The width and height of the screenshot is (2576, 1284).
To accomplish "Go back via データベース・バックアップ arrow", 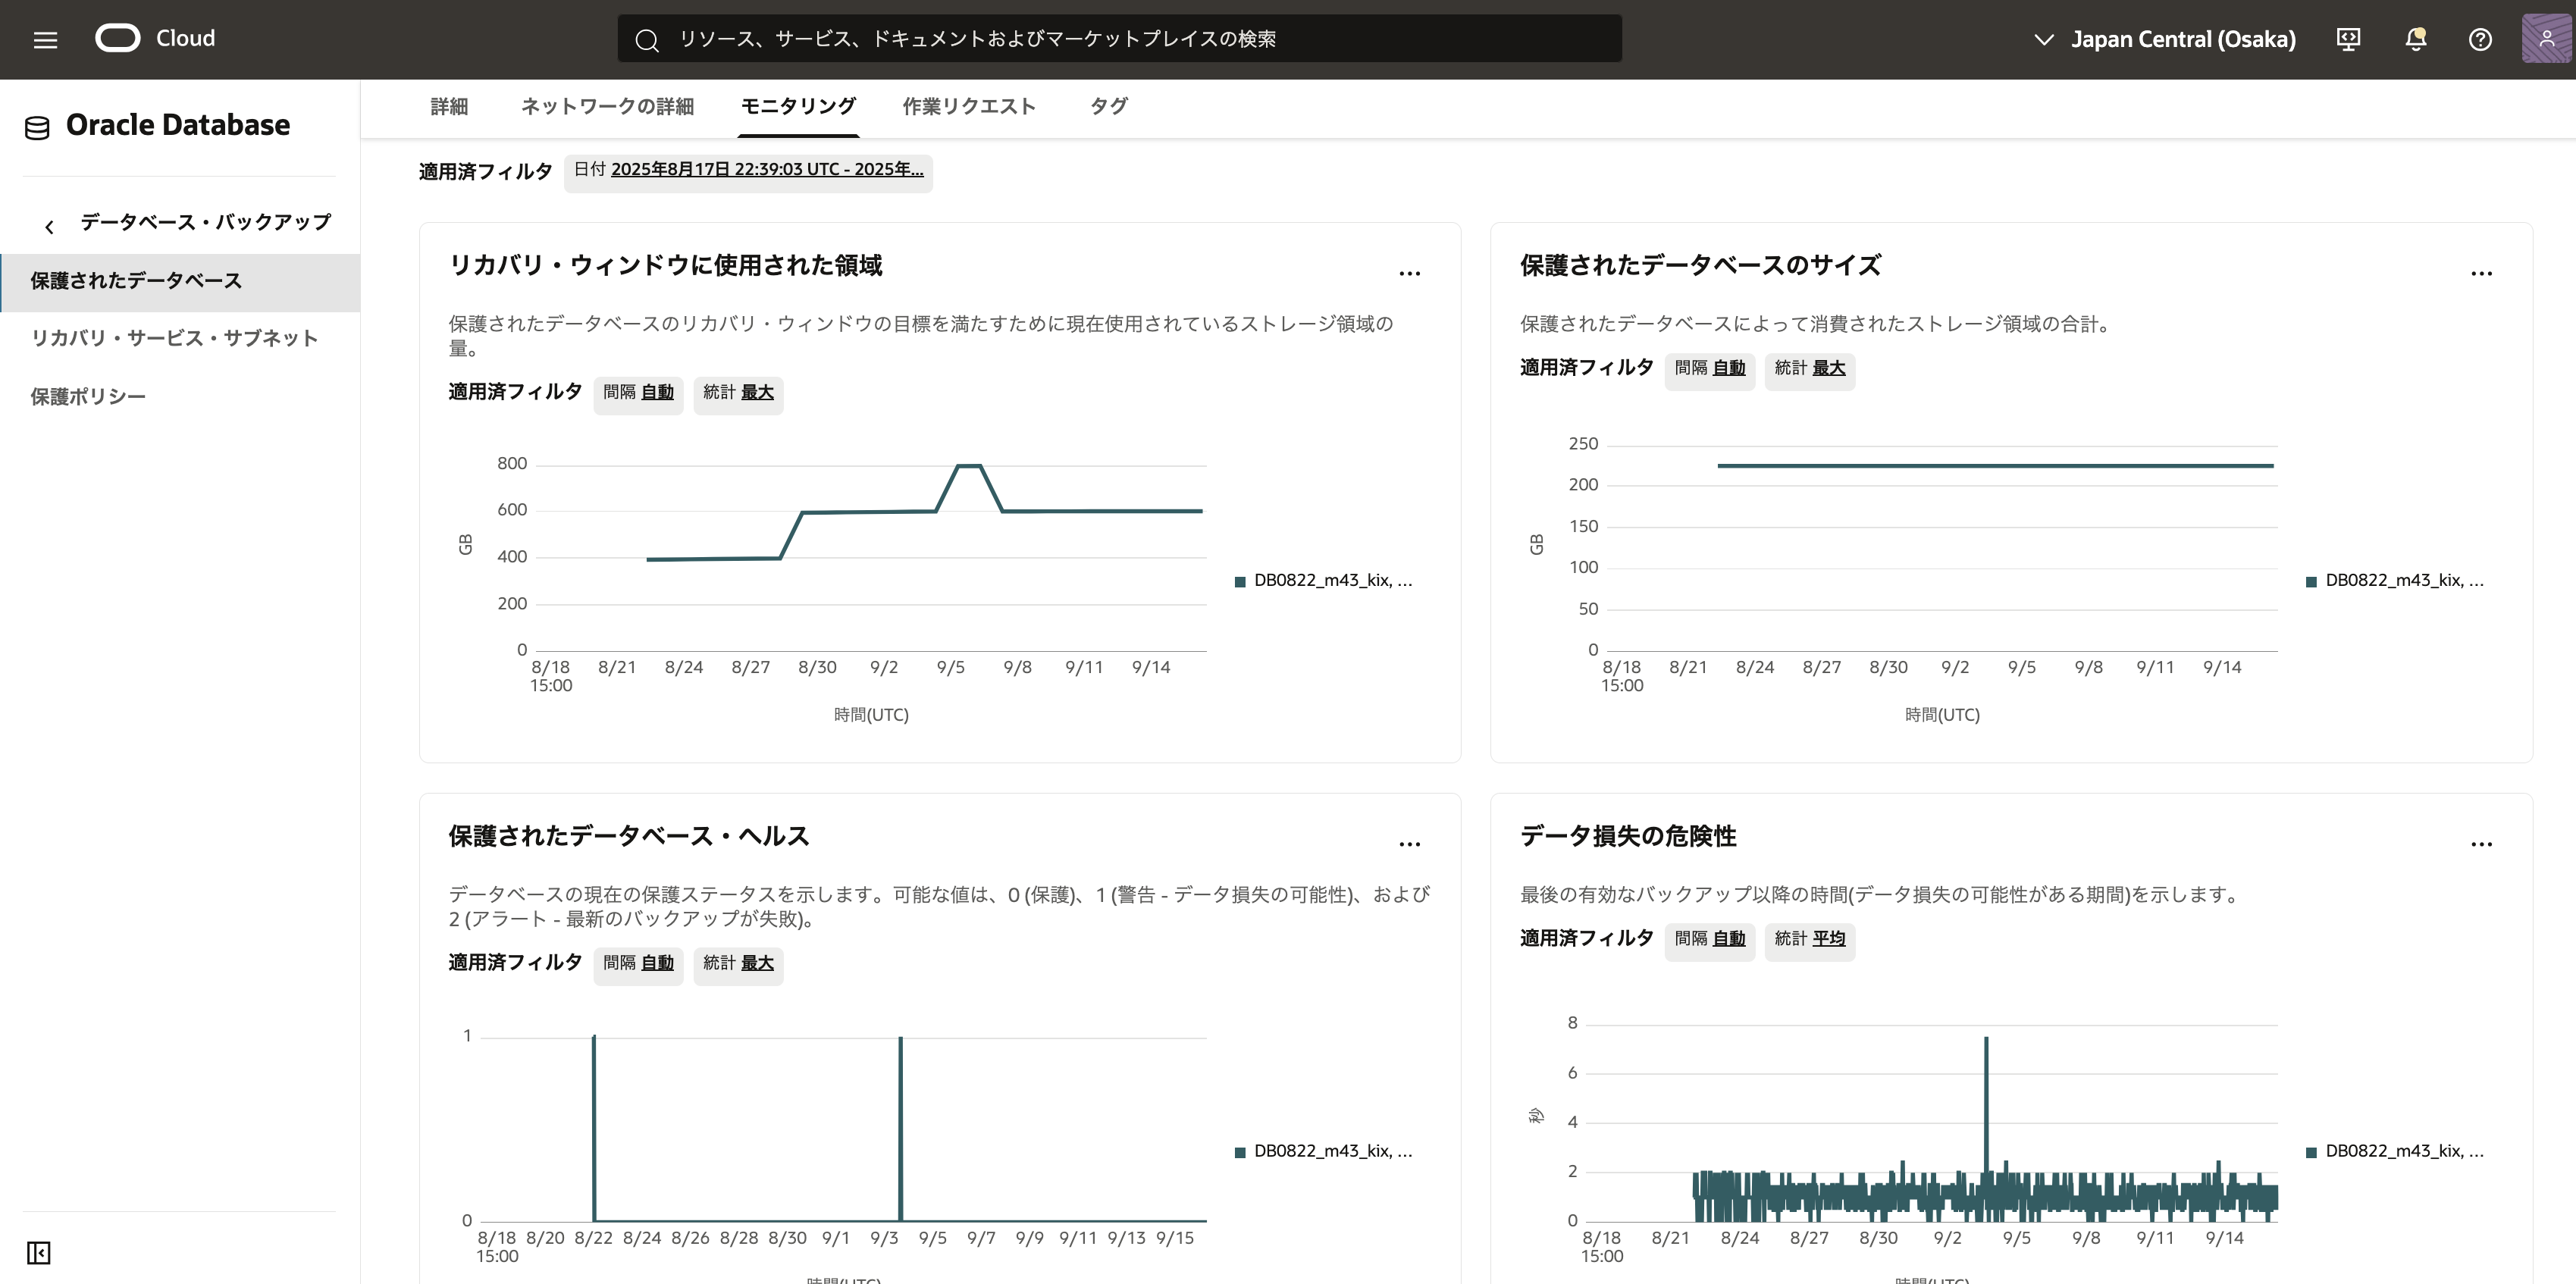I will pyautogui.click(x=49, y=226).
